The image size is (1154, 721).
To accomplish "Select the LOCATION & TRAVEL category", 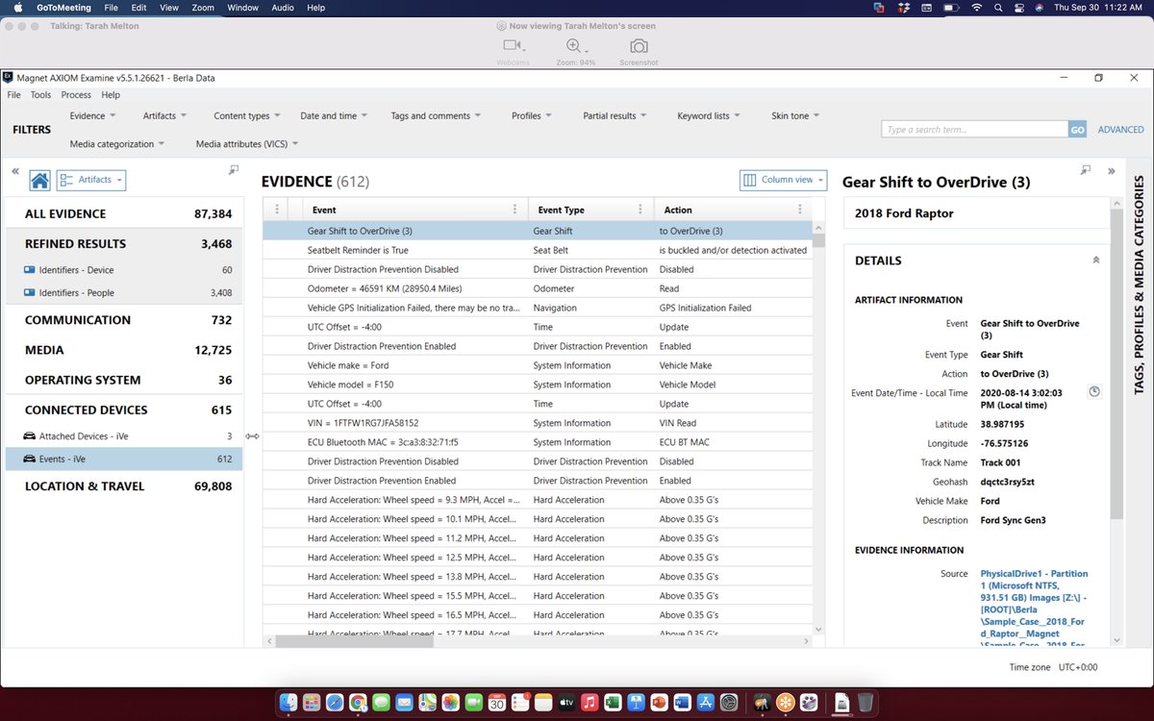I will tap(124, 486).
